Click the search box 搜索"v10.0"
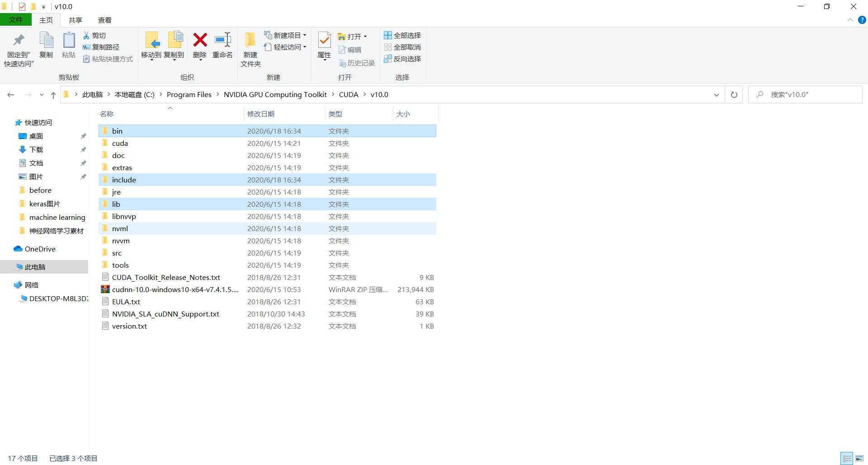The image size is (868, 465). tap(805, 95)
